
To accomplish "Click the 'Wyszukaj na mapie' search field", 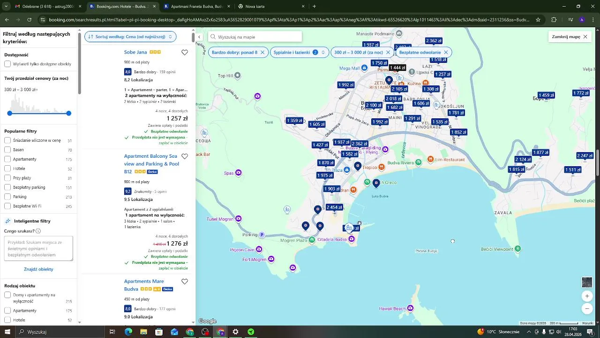I will (255, 37).
